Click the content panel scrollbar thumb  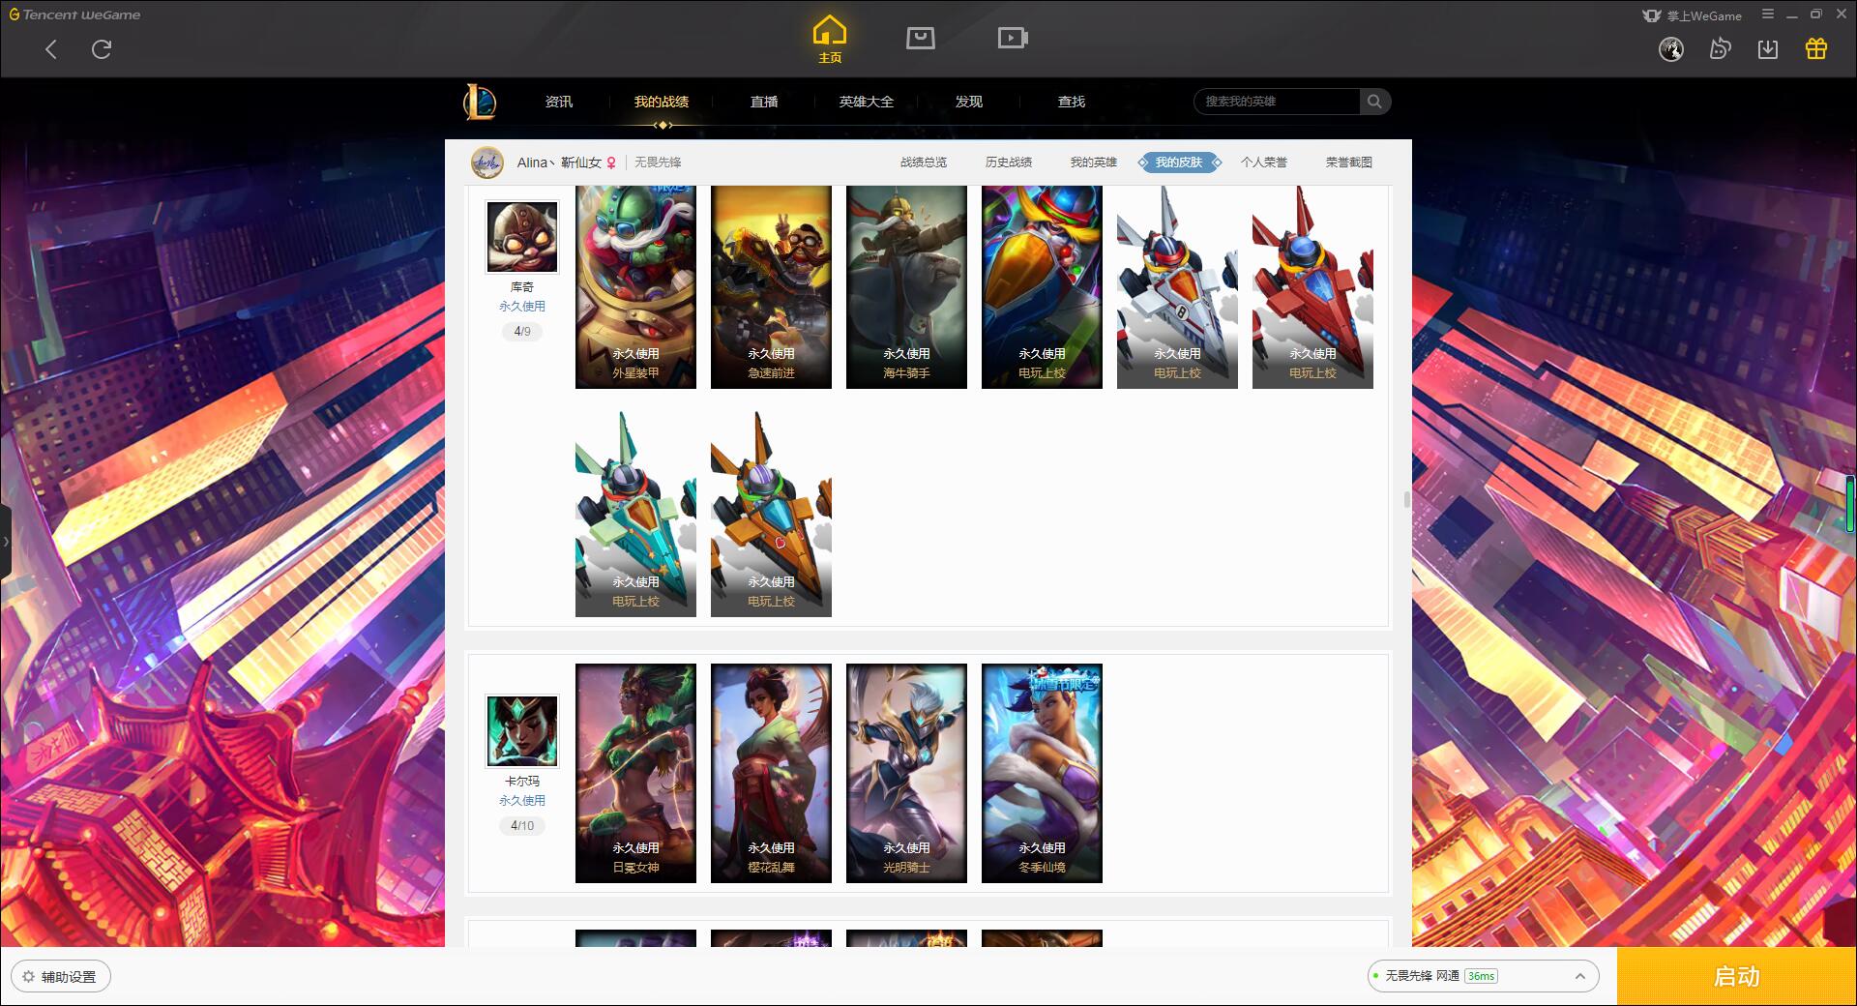pyautogui.click(x=1406, y=500)
